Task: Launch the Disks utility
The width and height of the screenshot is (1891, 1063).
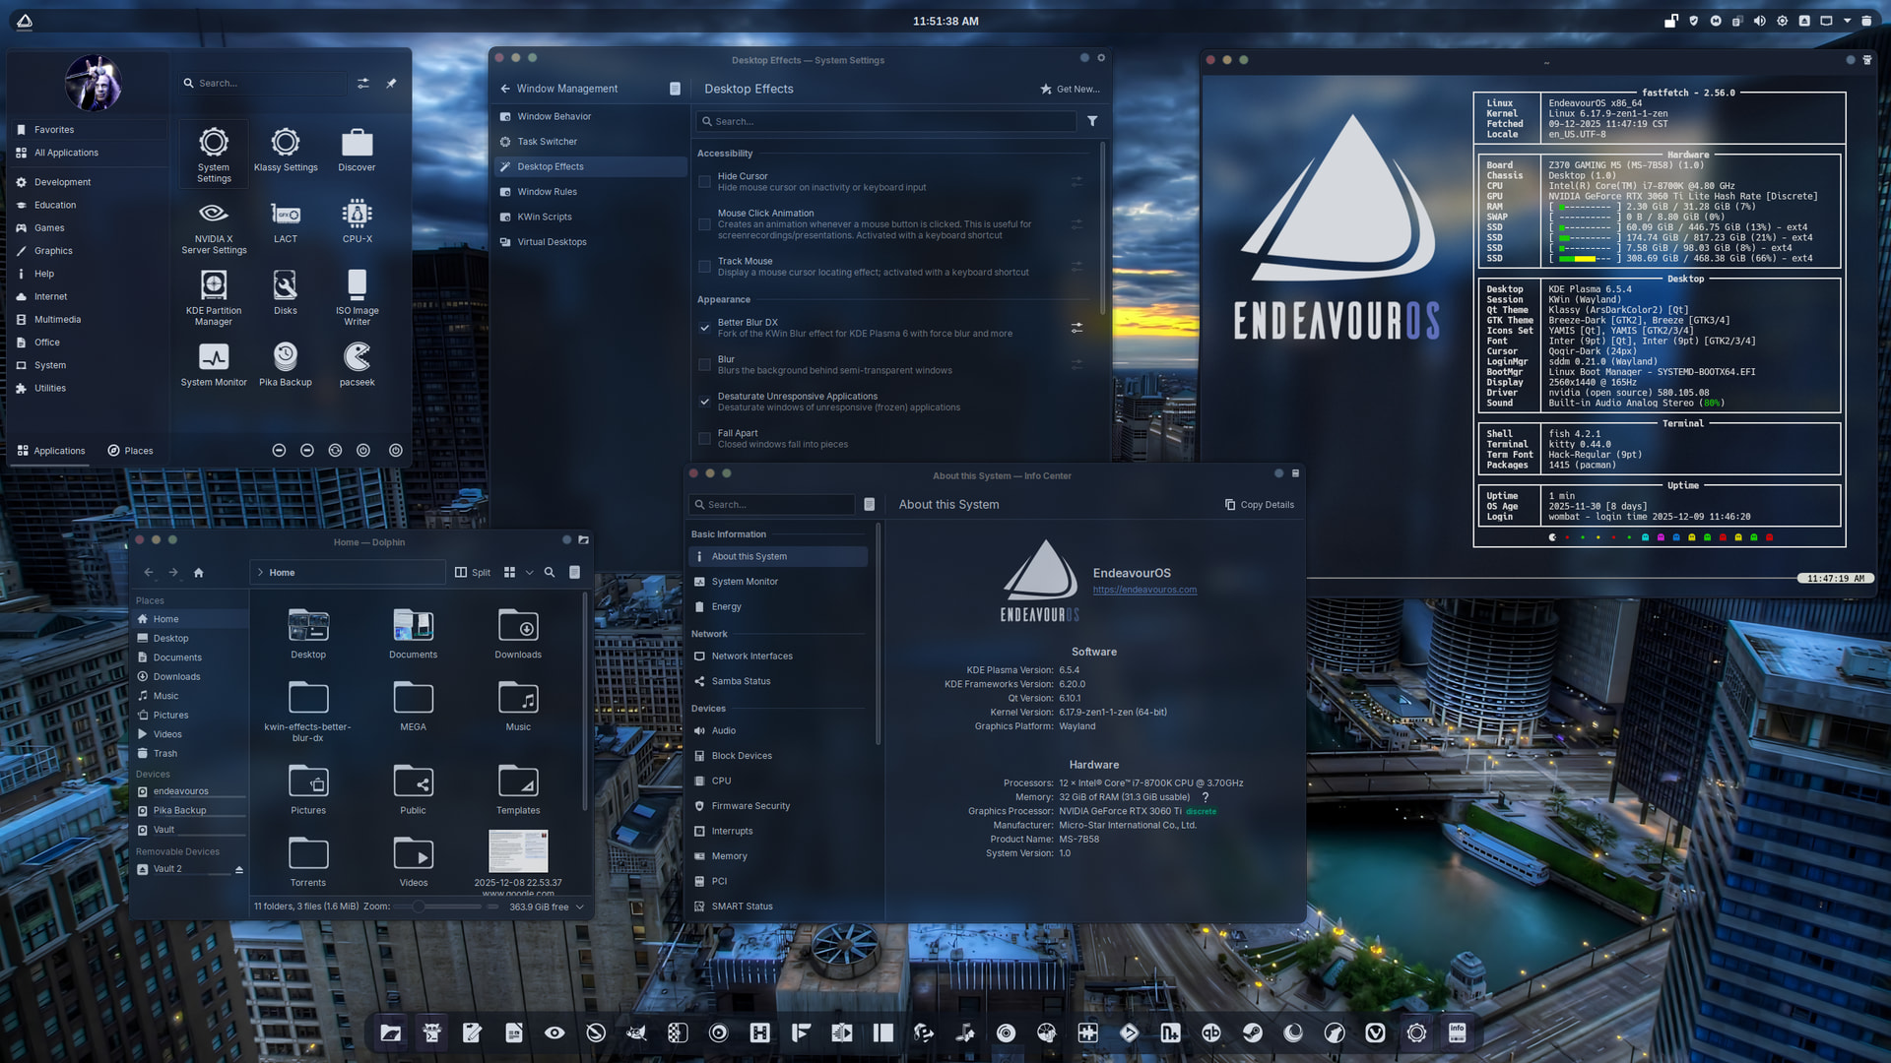Action: pyautogui.click(x=286, y=293)
